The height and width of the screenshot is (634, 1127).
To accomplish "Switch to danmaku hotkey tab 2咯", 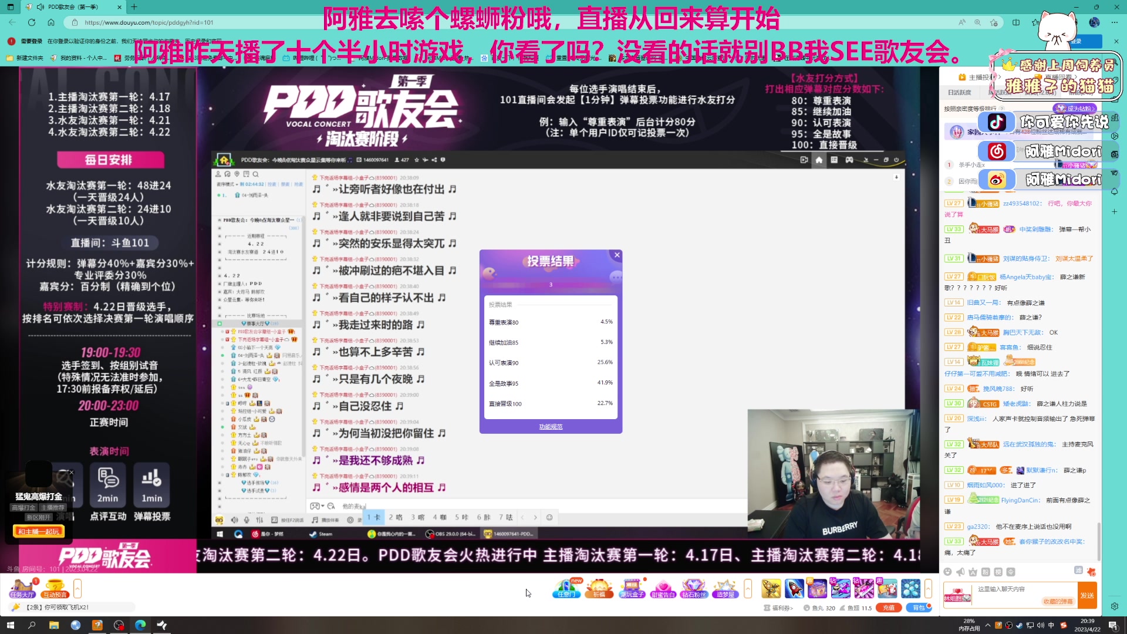I will (x=396, y=518).
